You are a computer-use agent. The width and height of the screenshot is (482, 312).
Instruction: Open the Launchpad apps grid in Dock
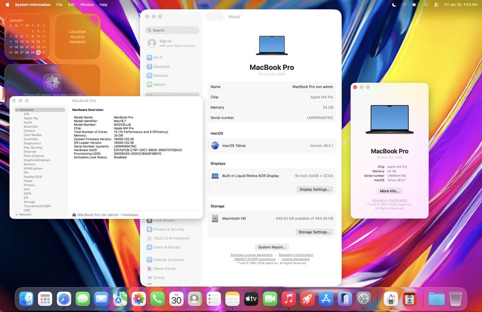coord(45,299)
